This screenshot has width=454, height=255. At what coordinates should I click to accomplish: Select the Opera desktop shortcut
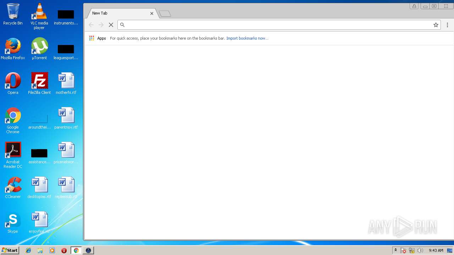(13, 84)
